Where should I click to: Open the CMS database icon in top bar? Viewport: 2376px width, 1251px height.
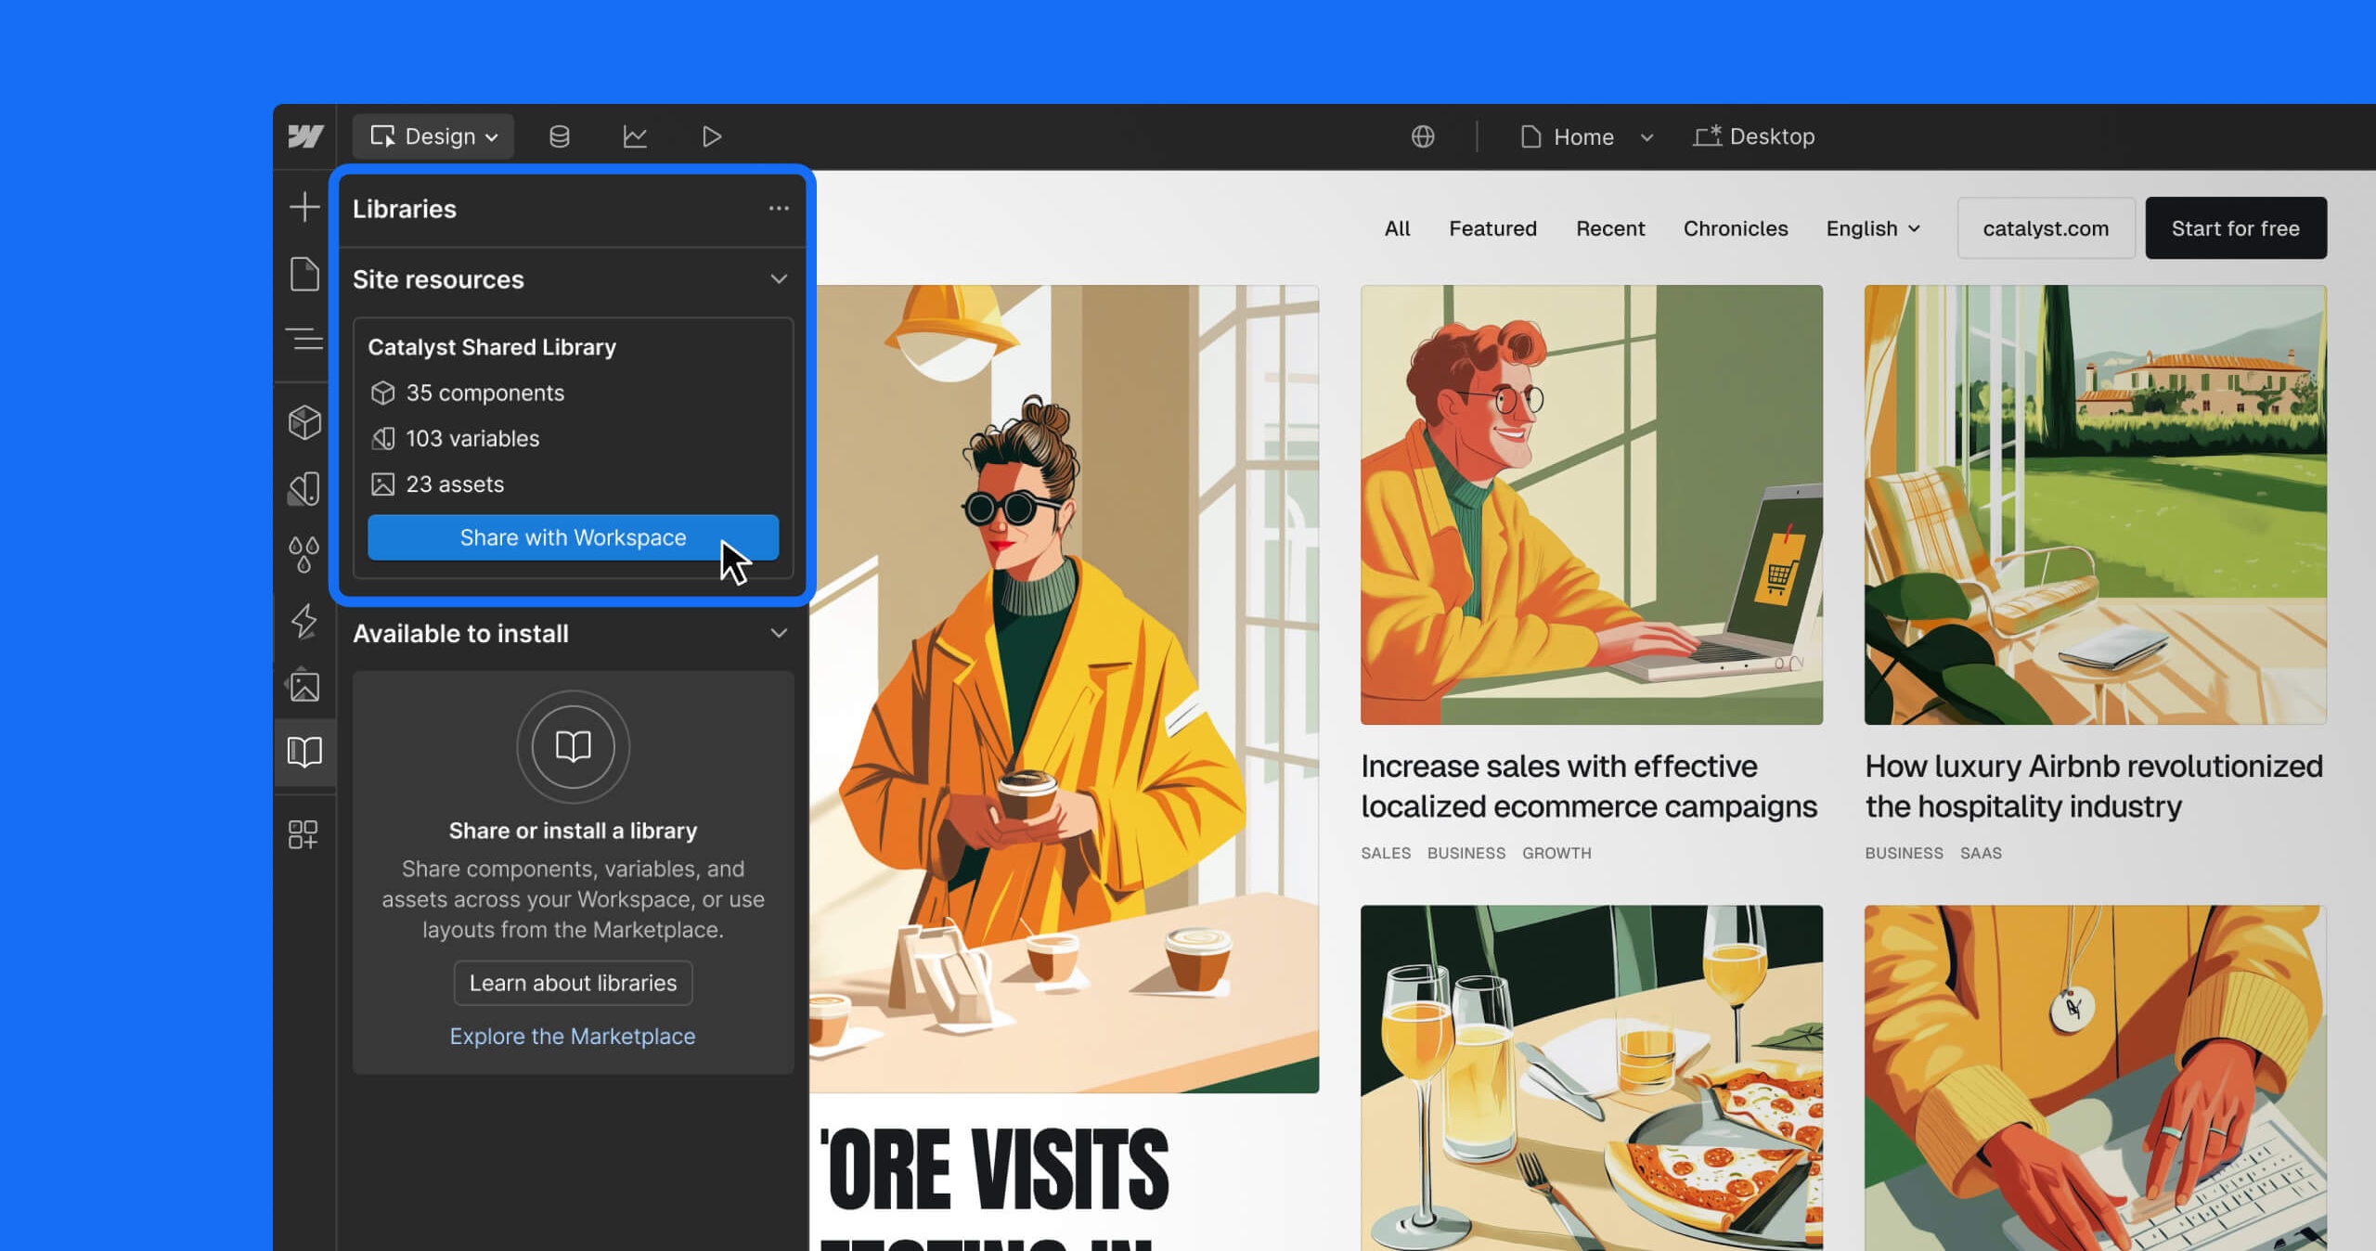click(x=560, y=137)
